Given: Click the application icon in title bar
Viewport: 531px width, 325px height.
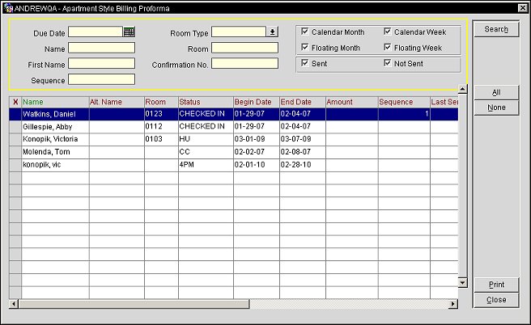Looking at the screenshot, I should click(6, 6).
